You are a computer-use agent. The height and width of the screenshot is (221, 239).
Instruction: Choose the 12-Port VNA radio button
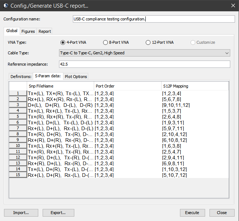[148, 42]
